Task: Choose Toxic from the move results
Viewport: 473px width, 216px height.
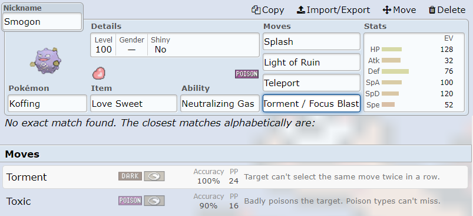Action: click(235, 201)
